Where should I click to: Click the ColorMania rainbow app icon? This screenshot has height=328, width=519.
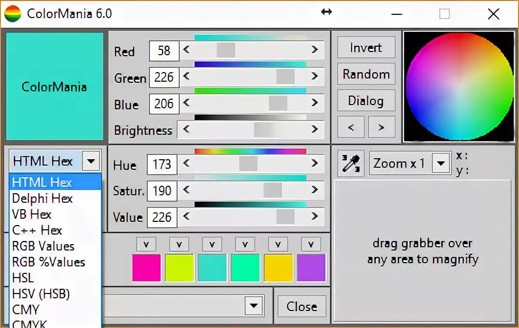coord(13,14)
